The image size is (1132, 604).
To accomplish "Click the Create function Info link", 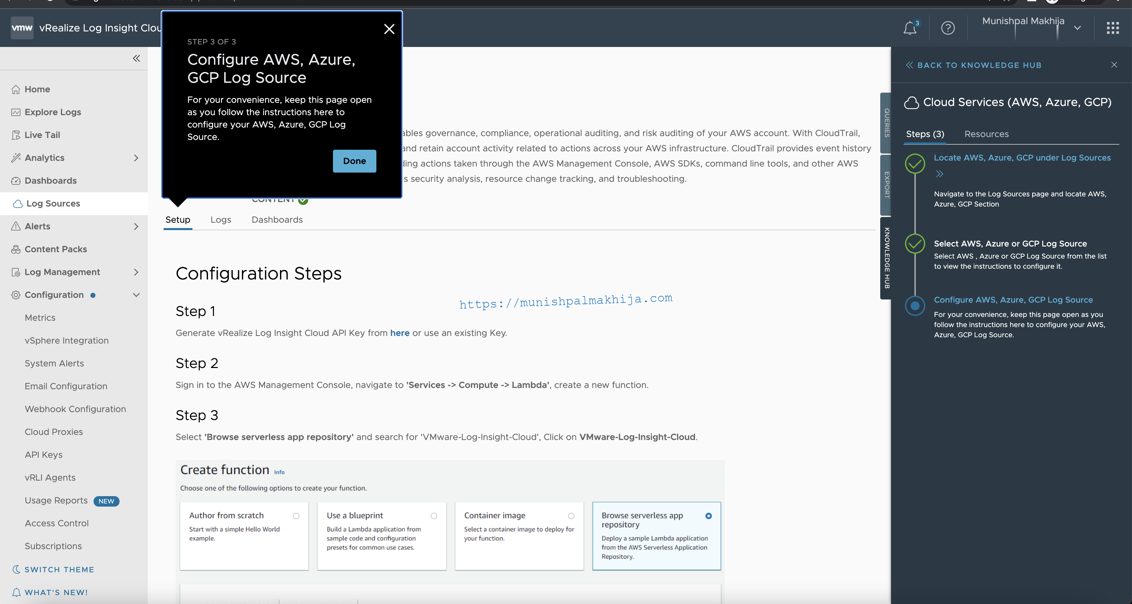I will 279,472.
